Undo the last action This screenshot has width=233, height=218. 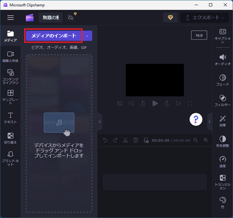[x=105, y=140]
